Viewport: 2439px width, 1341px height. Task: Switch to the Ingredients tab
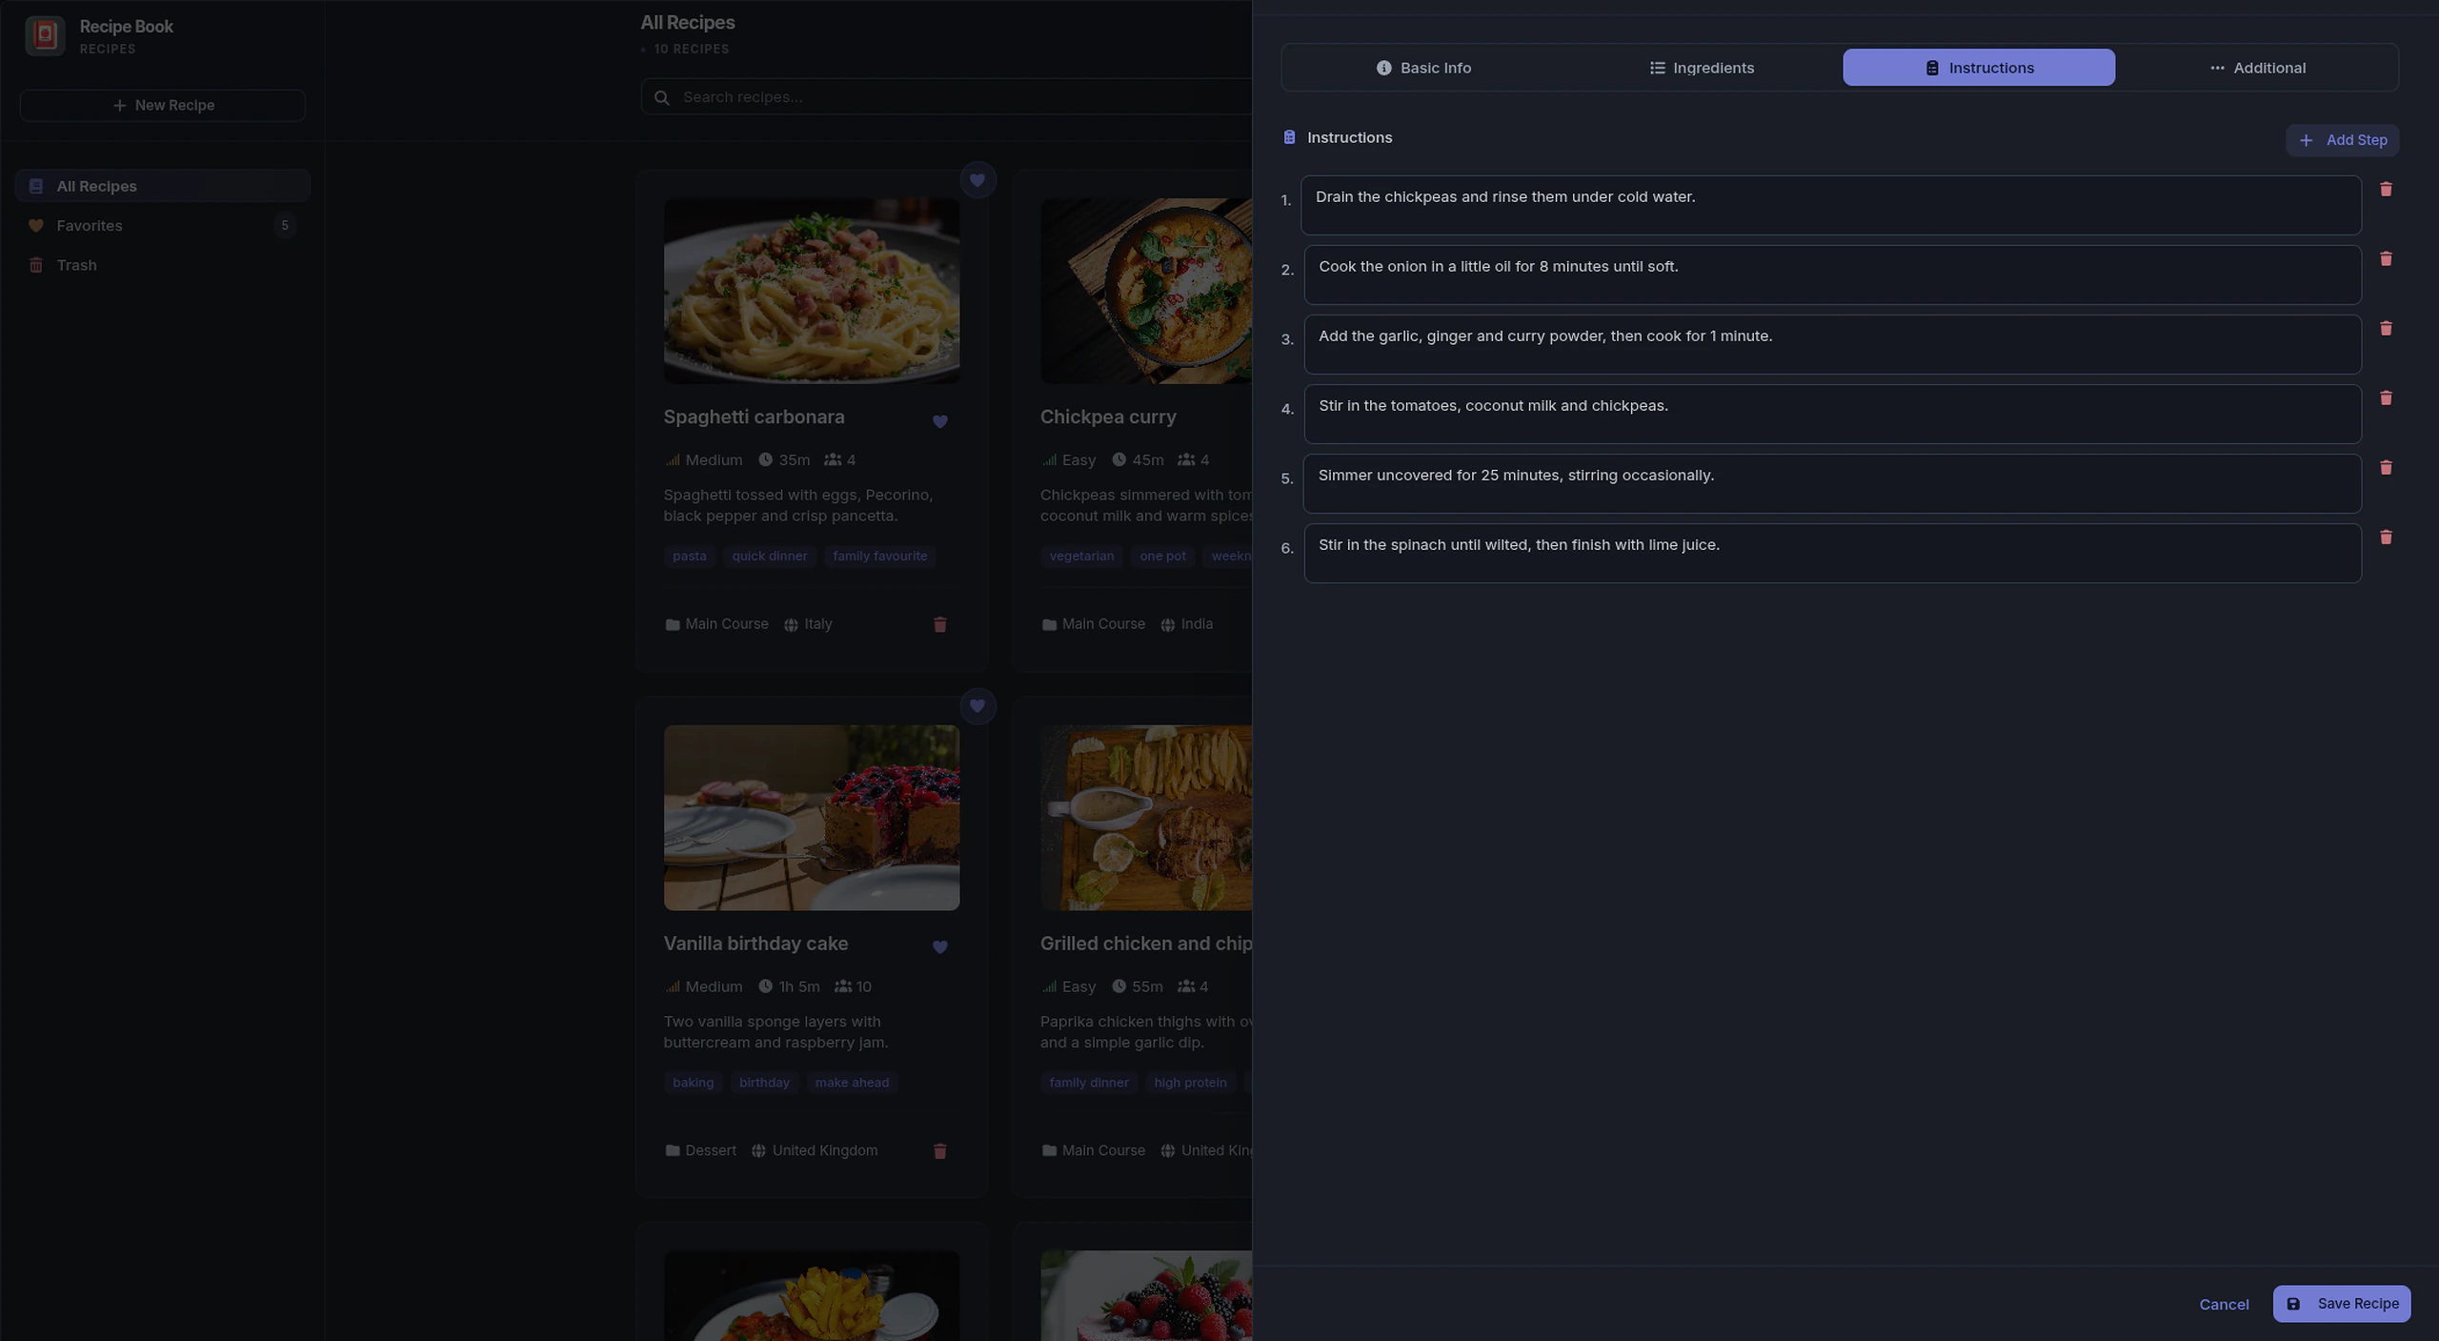1701,68
